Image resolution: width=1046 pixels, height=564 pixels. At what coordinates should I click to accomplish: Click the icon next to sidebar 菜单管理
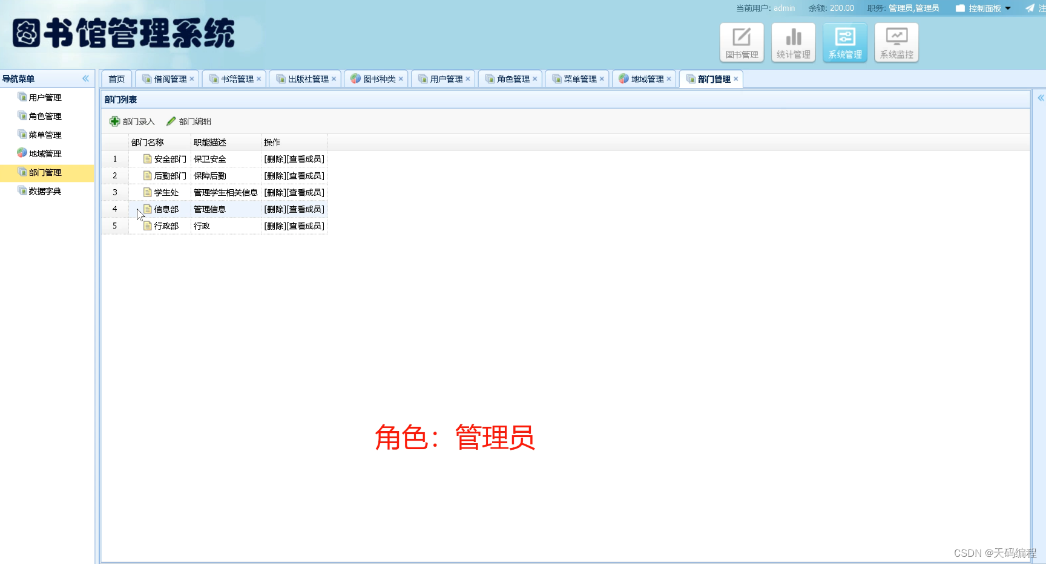(x=22, y=134)
